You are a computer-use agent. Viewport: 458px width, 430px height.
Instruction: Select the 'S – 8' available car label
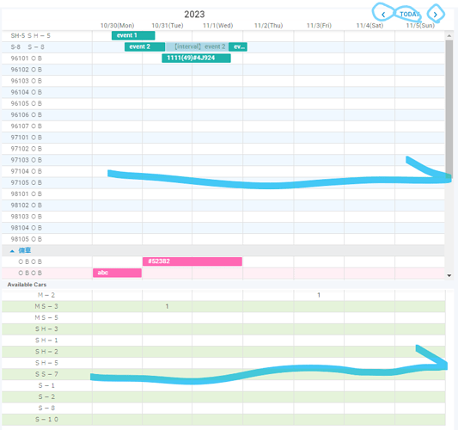coord(46,408)
